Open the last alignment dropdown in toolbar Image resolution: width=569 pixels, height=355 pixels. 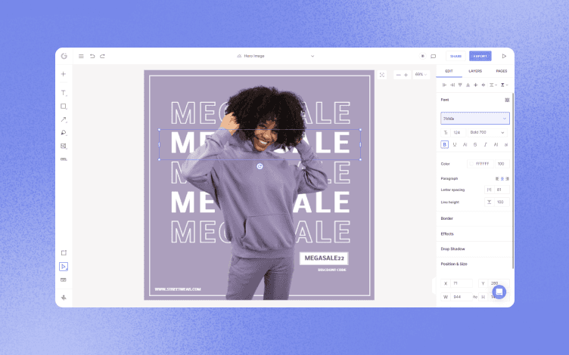pos(504,85)
